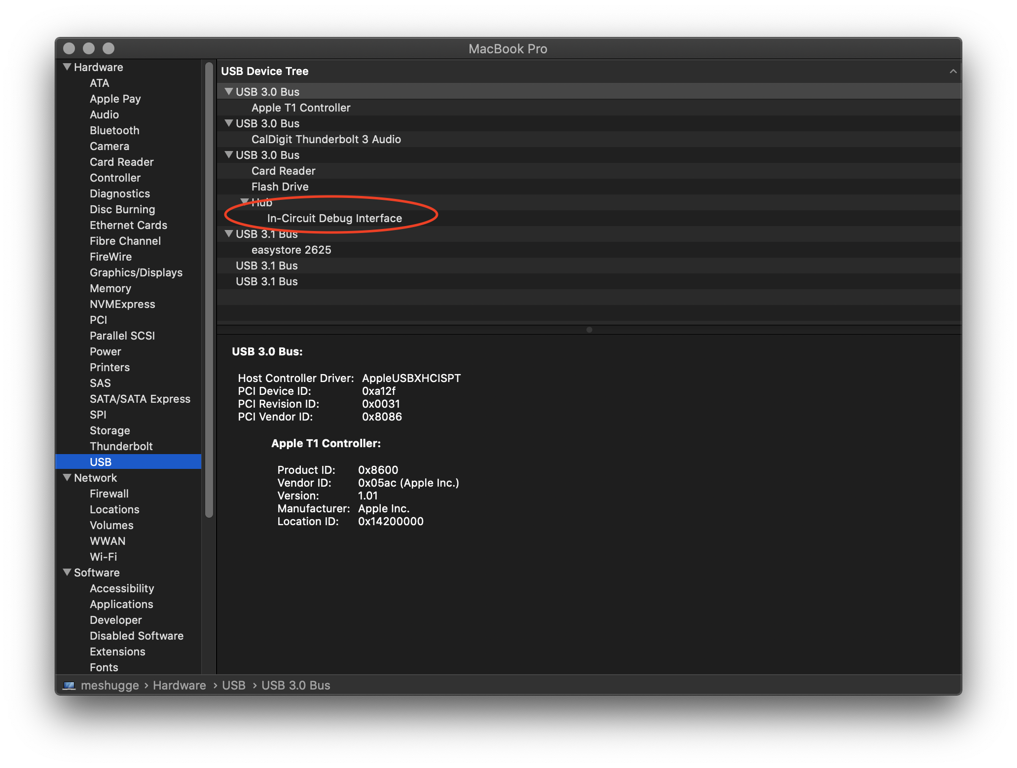Select the highlighted USB sidebar item
The image size is (1017, 768).
pos(128,462)
